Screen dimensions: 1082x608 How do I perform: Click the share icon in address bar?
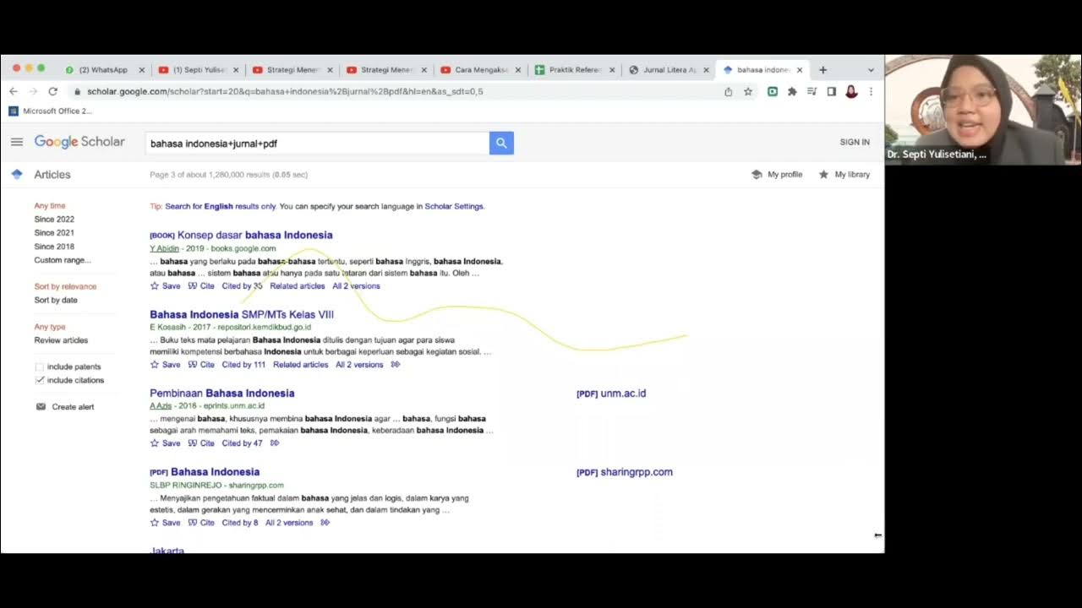click(728, 91)
